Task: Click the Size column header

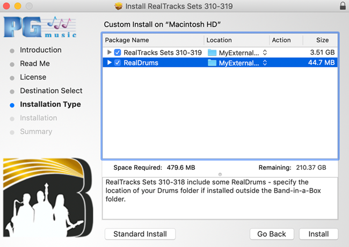Action: tap(322, 40)
